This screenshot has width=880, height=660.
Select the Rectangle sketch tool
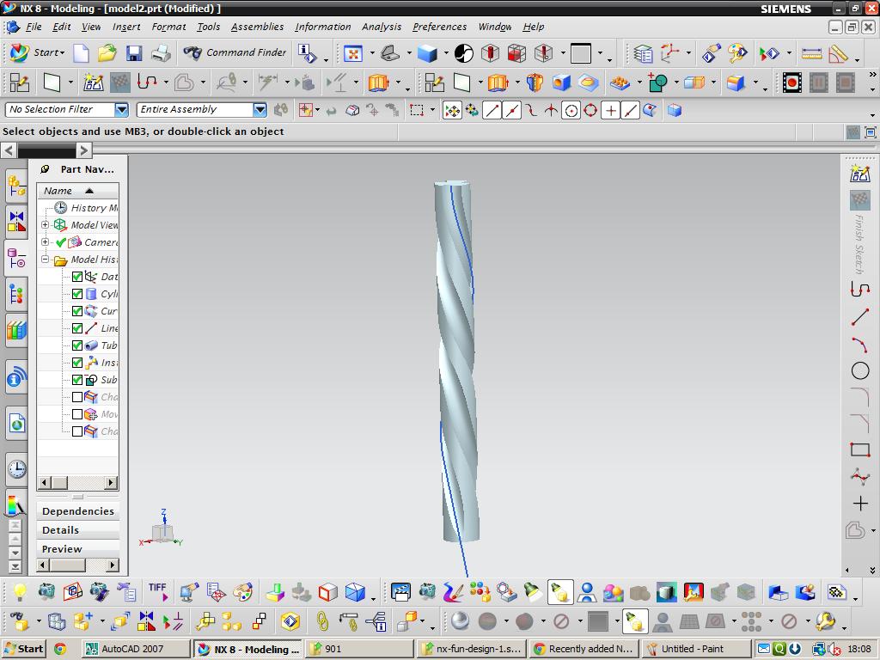(859, 449)
